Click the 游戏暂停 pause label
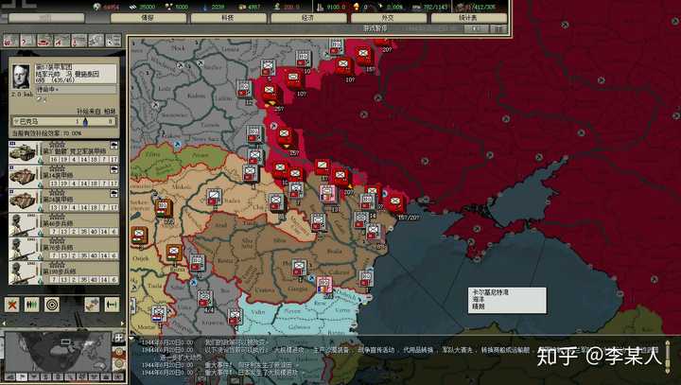681x385 pixels. 375,28
